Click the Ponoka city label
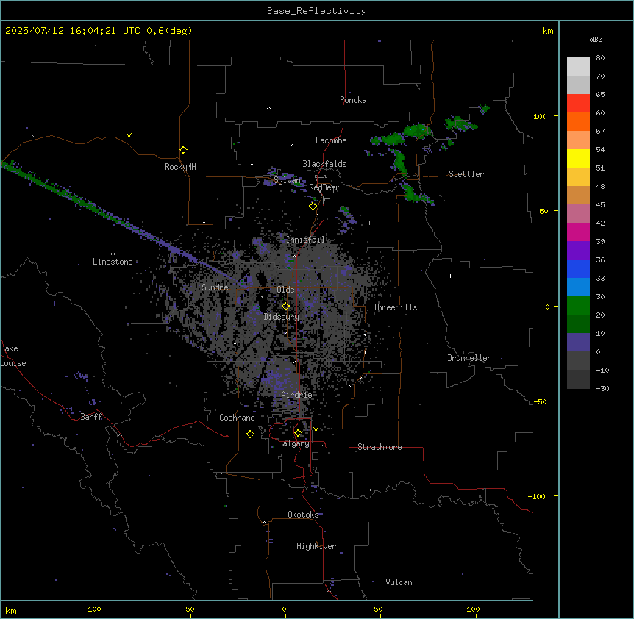 click(353, 100)
